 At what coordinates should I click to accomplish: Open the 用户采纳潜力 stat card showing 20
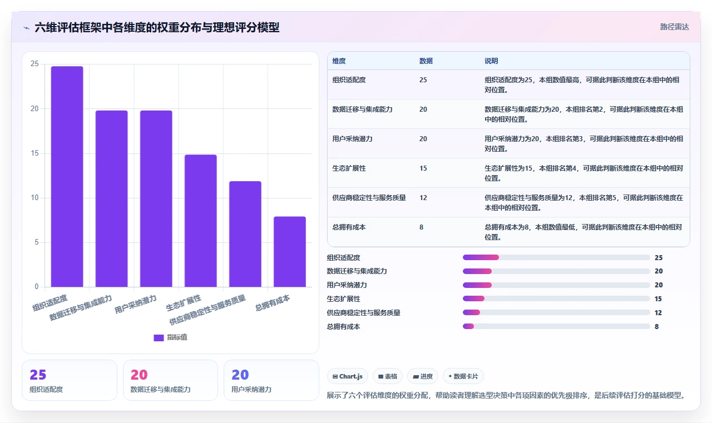[271, 380]
